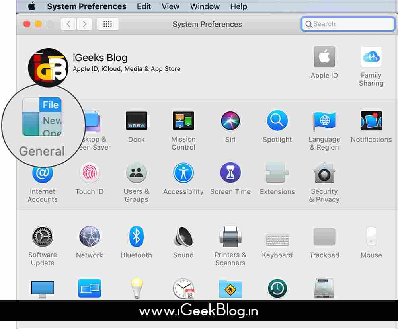Click the iGeeks Blog account name
Image resolution: width=398 pixels, height=329 pixels.
coord(100,58)
